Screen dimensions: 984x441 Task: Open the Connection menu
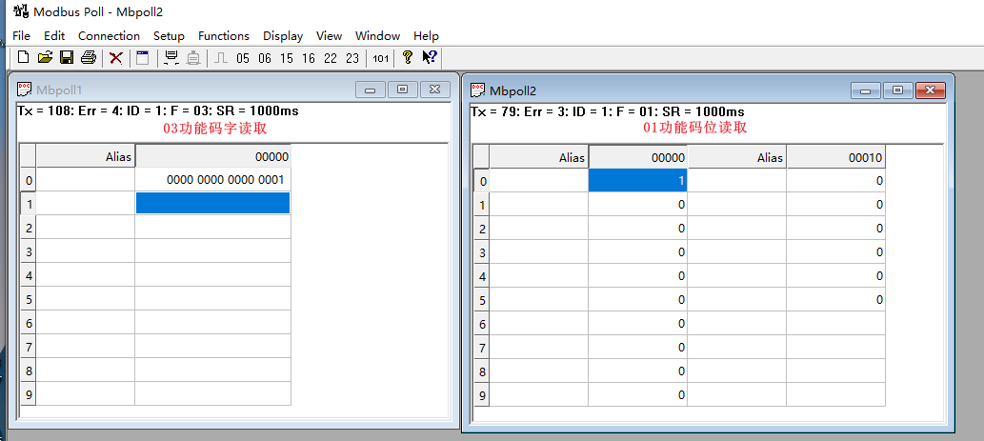tap(109, 36)
